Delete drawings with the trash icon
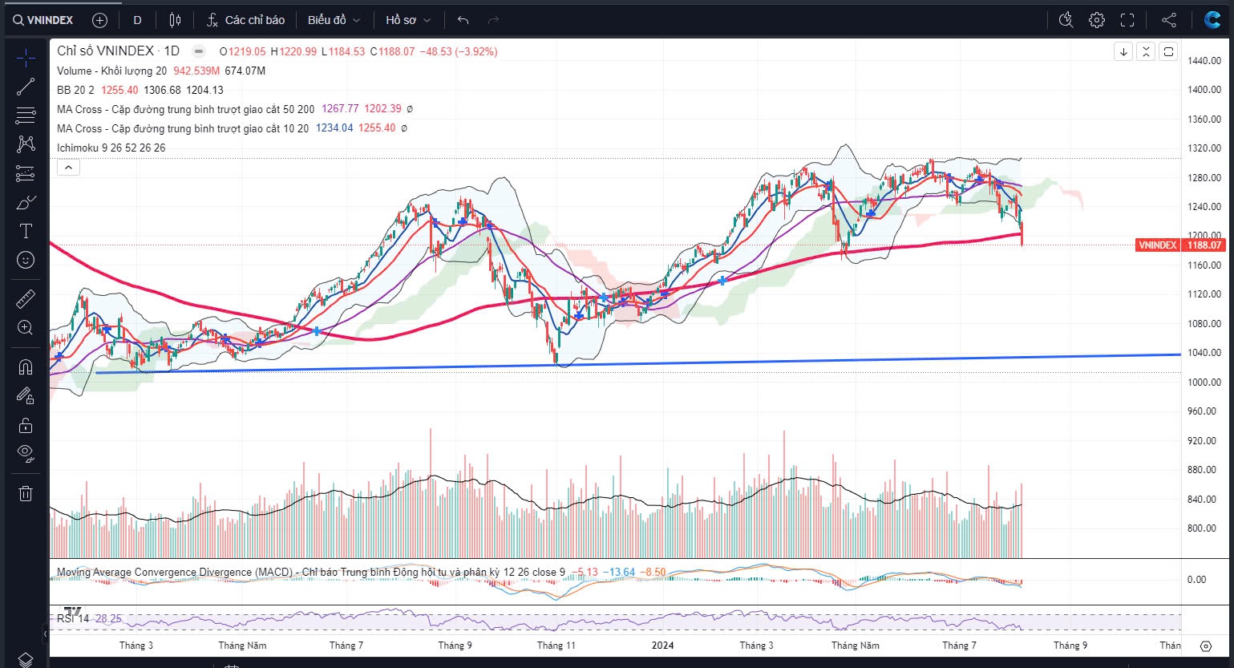This screenshot has height=668, width=1234. (26, 493)
